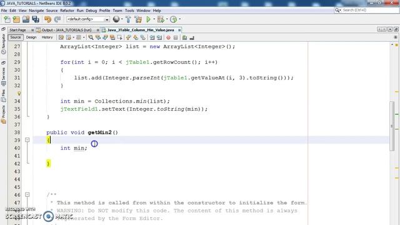
Task: Click the lightbulb hint icon at line 33
Action: click(x=19, y=93)
